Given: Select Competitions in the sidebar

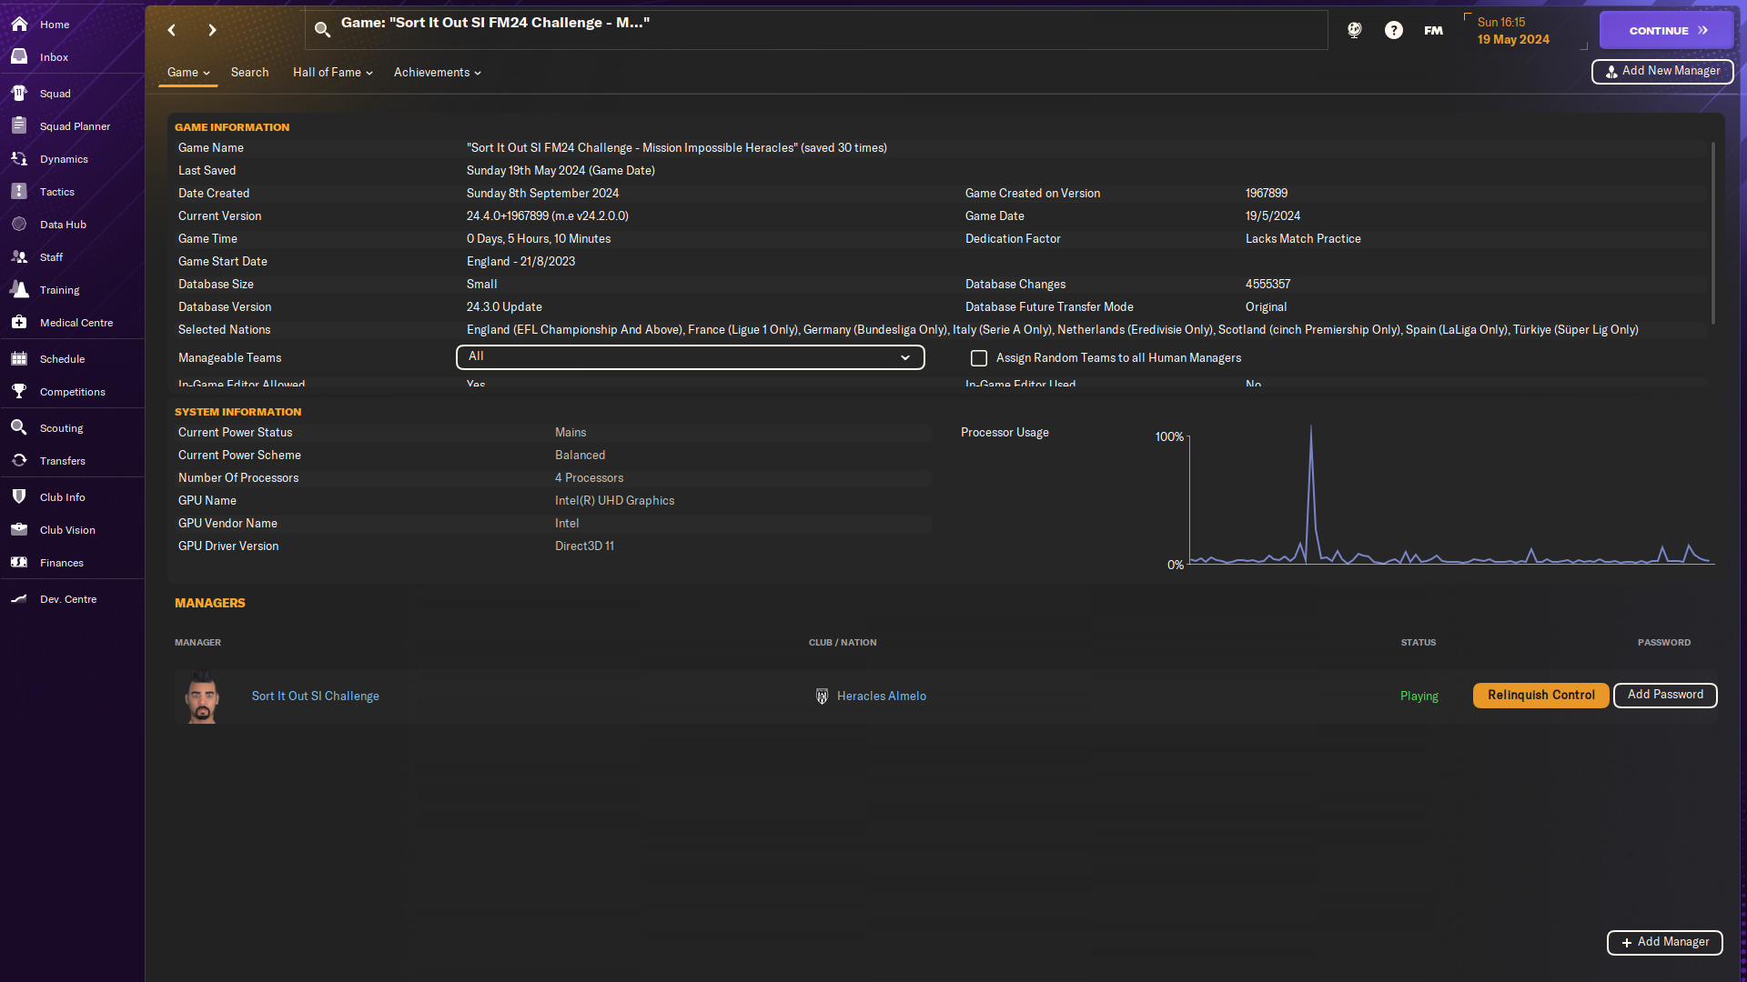Looking at the screenshot, I should (73, 392).
